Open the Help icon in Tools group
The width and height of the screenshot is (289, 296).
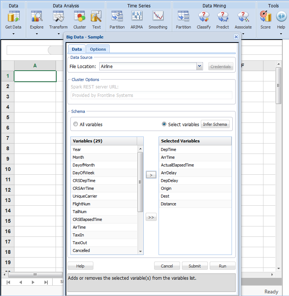point(281,16)
